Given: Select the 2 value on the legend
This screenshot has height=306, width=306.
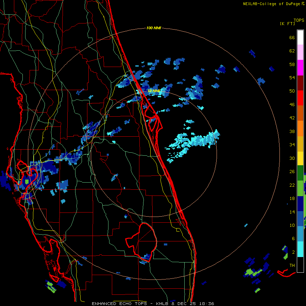Looking at the screenshot, I should (x=293, y=252).
